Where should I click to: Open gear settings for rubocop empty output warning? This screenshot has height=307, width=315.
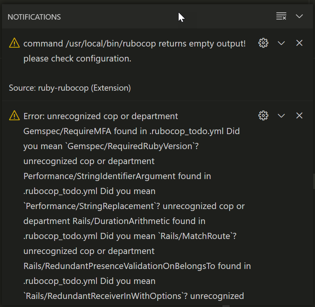263,43
